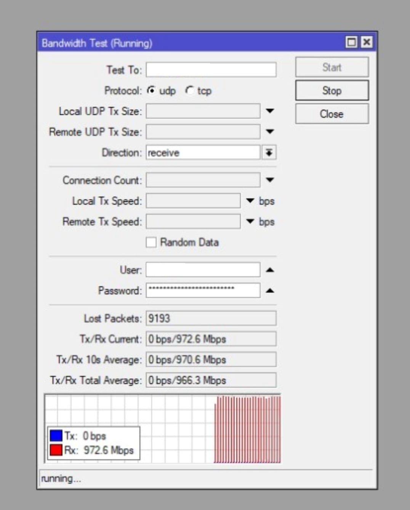Screen dimensions: 410x510
Task: Click the Stop button
Action: (x=332, y=90)
